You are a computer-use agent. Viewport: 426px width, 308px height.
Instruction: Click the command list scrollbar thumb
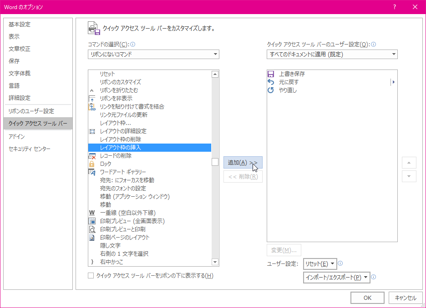215,162
